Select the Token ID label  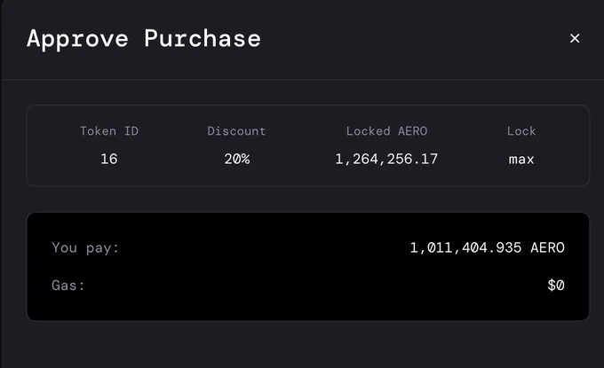pos(109,131)
